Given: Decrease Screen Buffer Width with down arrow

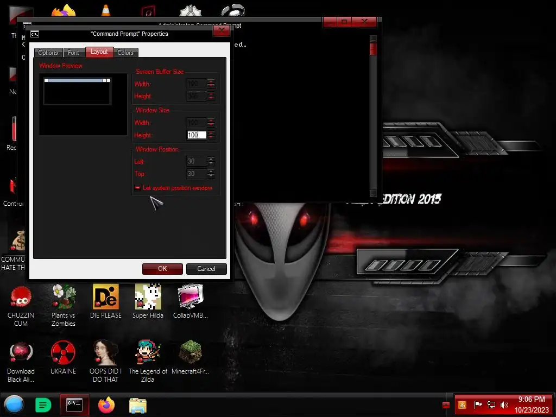Looking at the screenshot, I should [x=211, y=86].
